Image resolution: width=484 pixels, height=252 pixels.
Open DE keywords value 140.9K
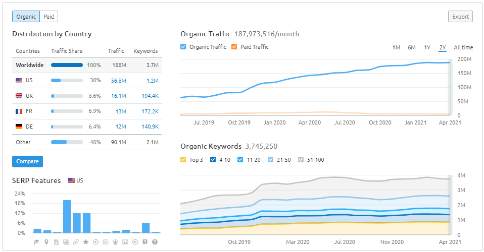coord(150,127)
